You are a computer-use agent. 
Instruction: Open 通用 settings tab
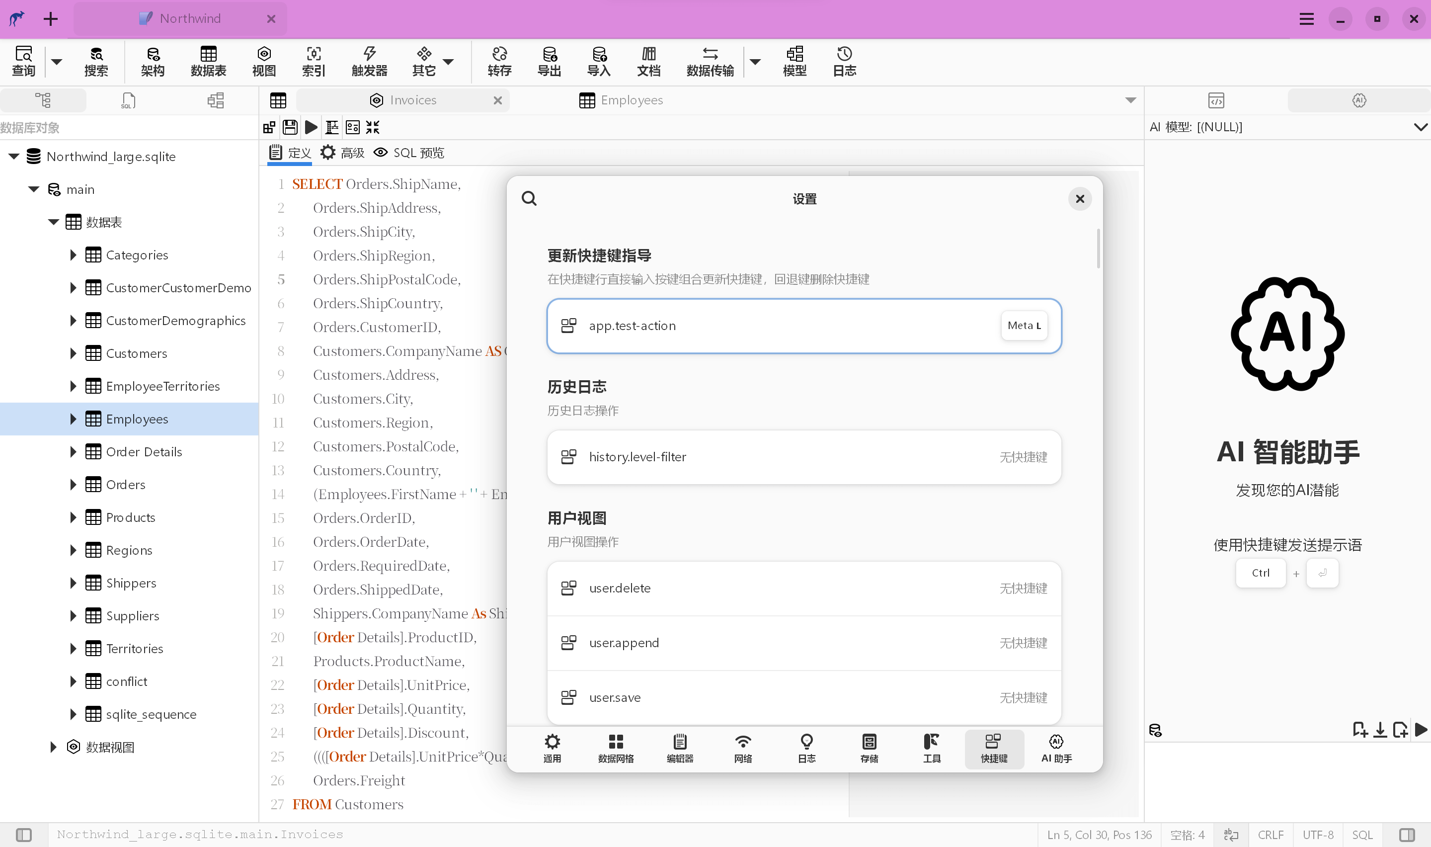pyautogui.click(x=552, y=748)
